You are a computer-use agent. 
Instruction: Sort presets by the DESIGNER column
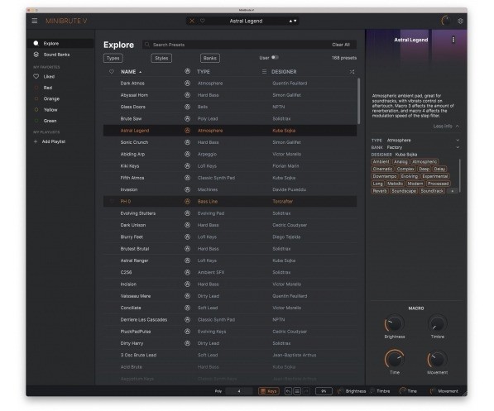[x=284, y=72]
